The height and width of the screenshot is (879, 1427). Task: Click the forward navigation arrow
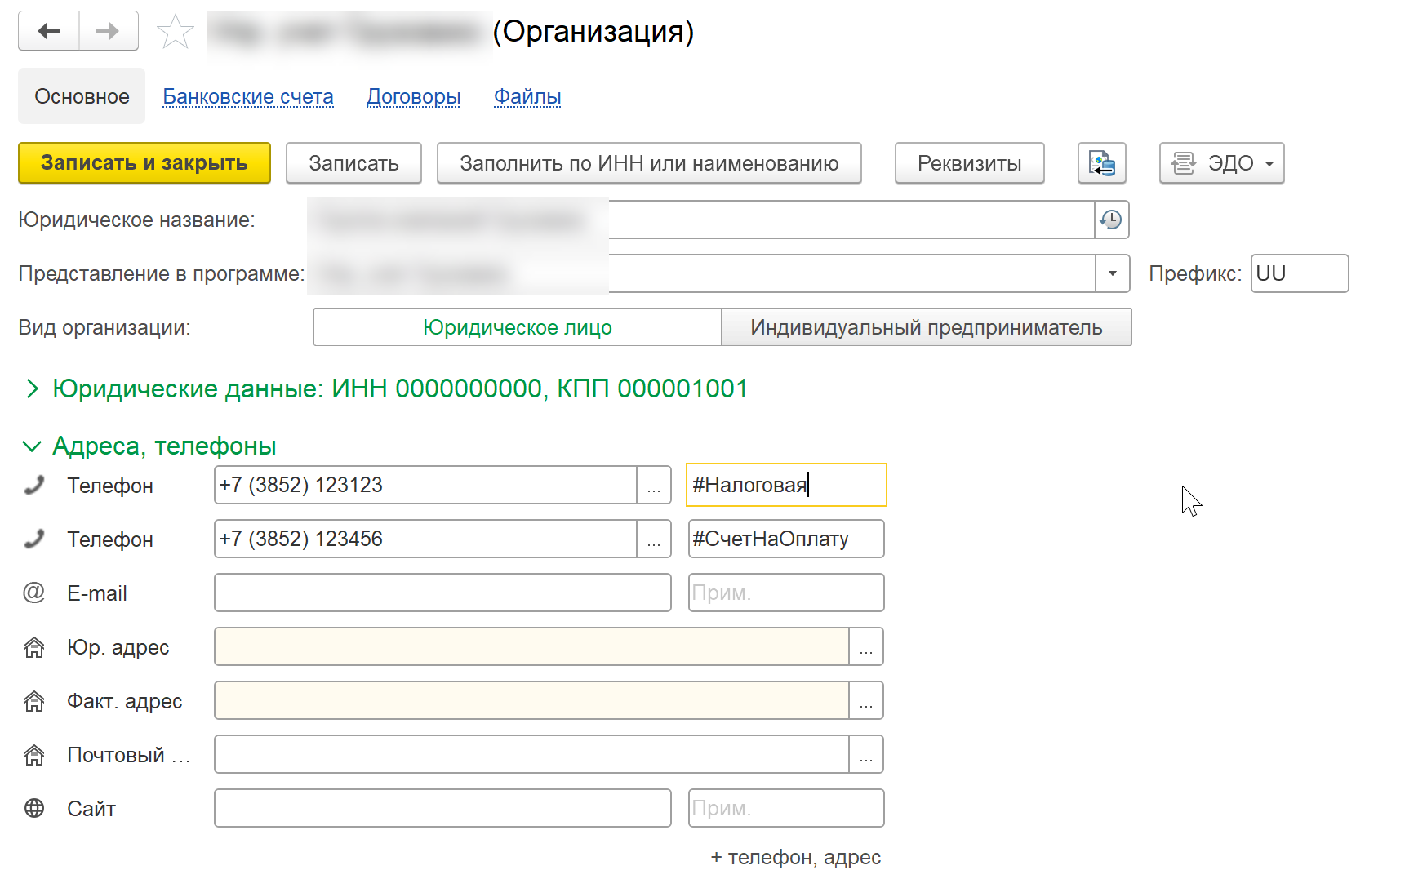(x=108, y=32)
